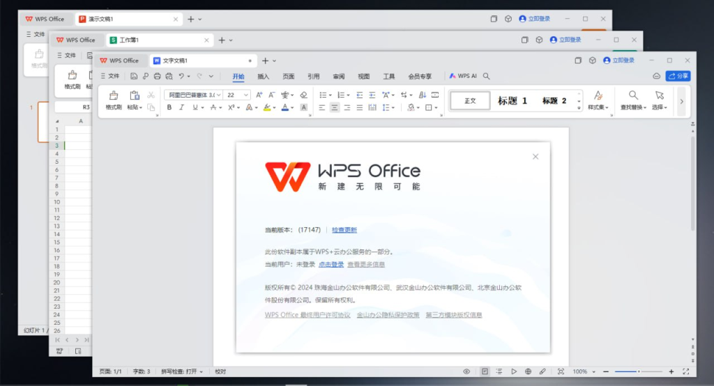Click the Increase Indent icon

coord(372,95)
